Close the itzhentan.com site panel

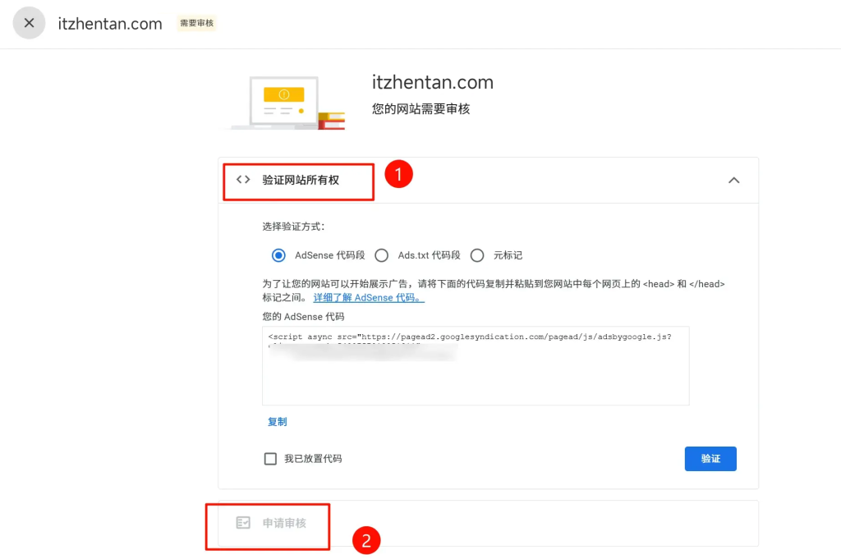pos(29,23)
